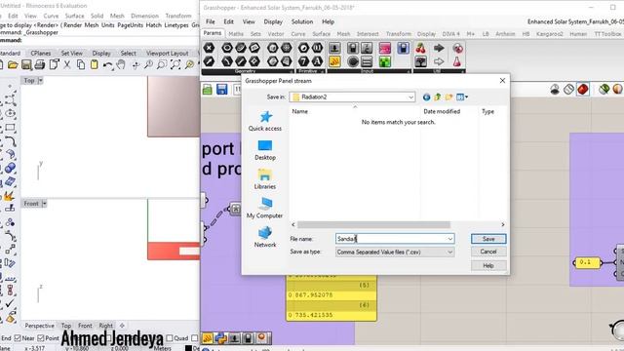Click the letter A text parameter icon

coord(317,61)
